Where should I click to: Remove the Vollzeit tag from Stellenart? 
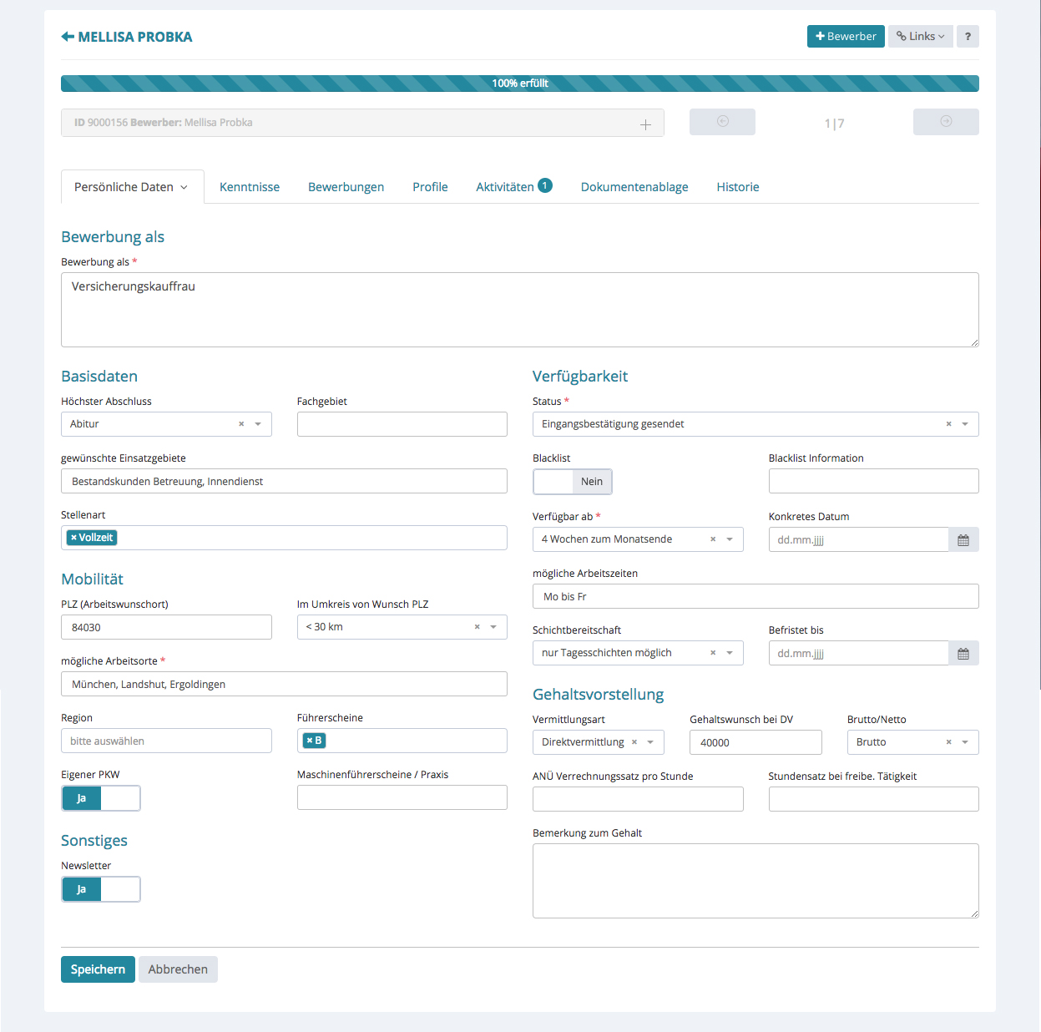click(x=74, y=538)
